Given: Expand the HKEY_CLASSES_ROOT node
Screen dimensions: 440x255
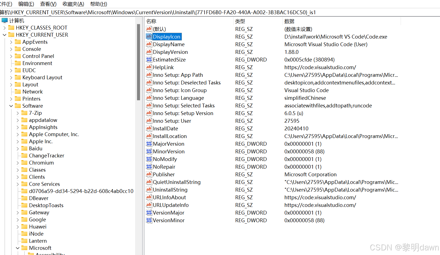Looking at the screenshot, I should [4, 28].
